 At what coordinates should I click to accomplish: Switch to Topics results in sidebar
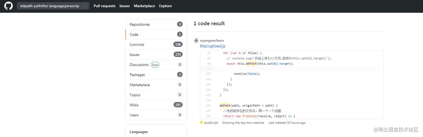point(135,95)
